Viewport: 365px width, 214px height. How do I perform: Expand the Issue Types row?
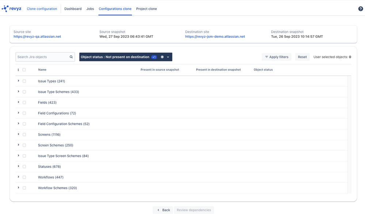(x=18, y=81)
